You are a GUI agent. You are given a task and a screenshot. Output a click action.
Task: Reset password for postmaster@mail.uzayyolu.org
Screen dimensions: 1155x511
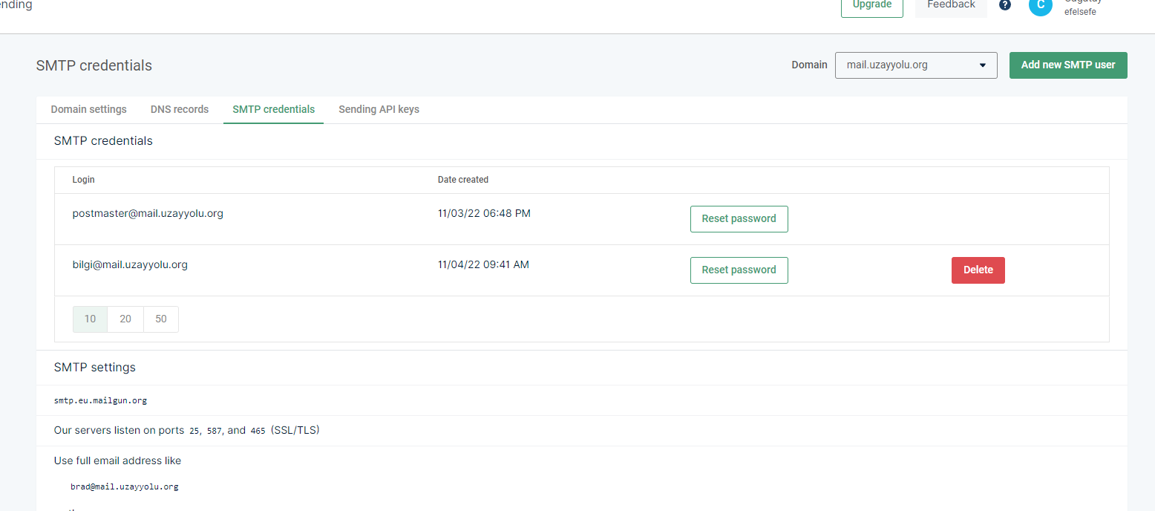[x=739, y=219]
